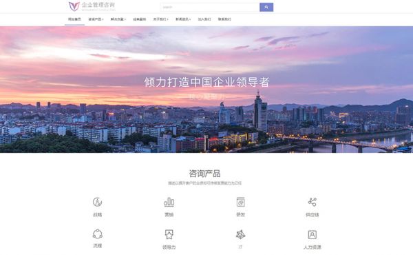Expand the 解决方案 dropdown menu
Screen dimensions: 413x255
click(x=118, y=19)
